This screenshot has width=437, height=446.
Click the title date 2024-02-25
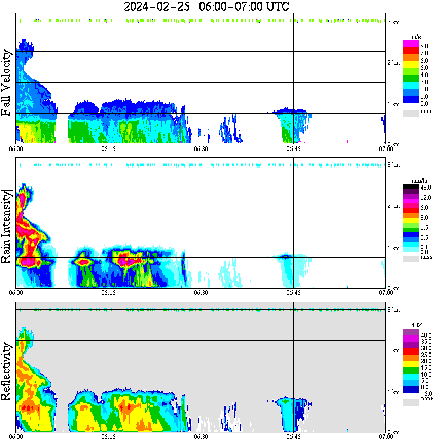point(157,6)
